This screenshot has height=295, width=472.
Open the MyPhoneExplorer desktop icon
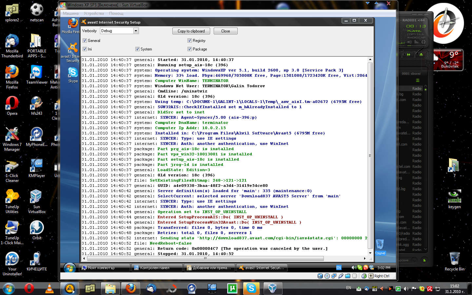pyautogui.click(x=37, y=137)
